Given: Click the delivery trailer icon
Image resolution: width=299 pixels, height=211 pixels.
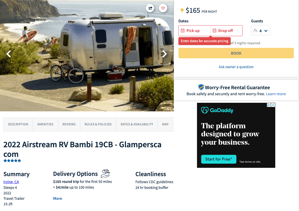Looking at the screenshot, I should point(105,173).
